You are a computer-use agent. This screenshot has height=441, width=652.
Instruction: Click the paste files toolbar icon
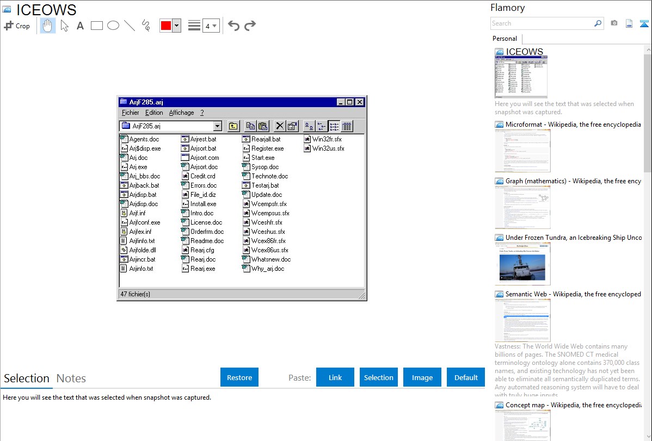263,126
